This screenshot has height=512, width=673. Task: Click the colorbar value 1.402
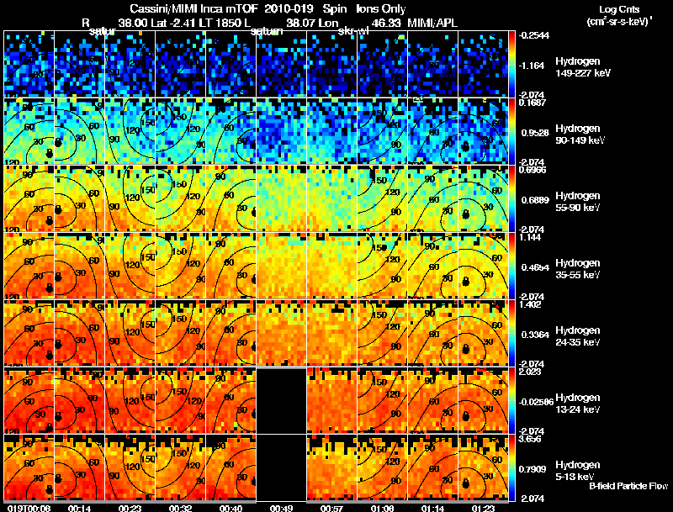(x=531, y=304)
